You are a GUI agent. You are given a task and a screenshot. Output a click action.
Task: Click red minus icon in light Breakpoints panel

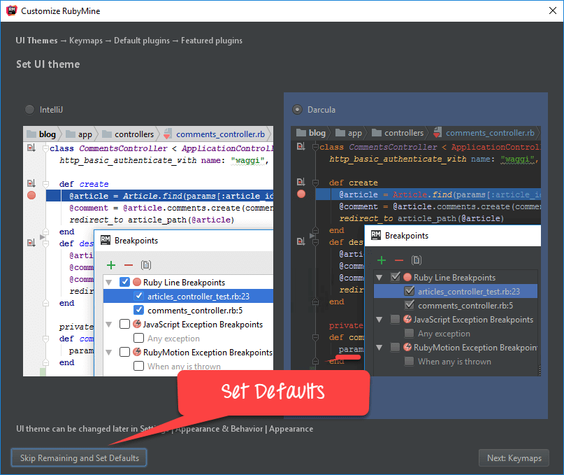coord(128,265)
